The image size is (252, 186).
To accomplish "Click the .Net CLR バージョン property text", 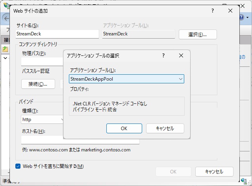I will click(110, 104).
